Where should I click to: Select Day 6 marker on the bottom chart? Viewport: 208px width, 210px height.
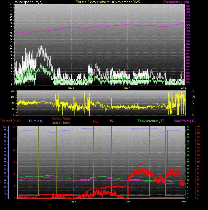(73, 202)
